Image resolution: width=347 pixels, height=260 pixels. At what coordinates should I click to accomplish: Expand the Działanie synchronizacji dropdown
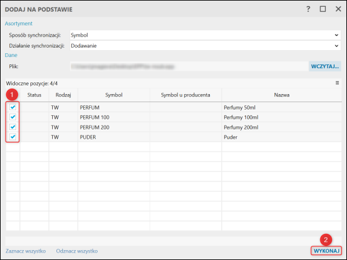pyautogui.click(x=205, y=46)
